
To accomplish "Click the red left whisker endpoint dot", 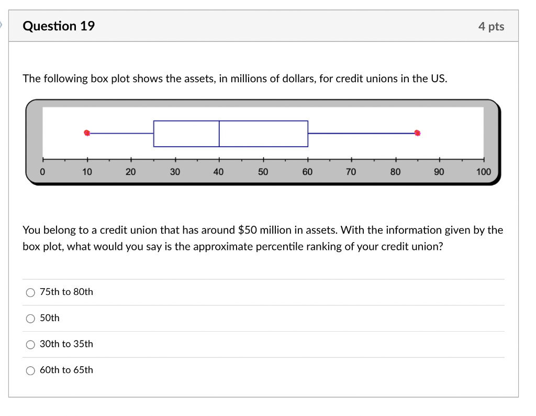I will click(87, 133).
